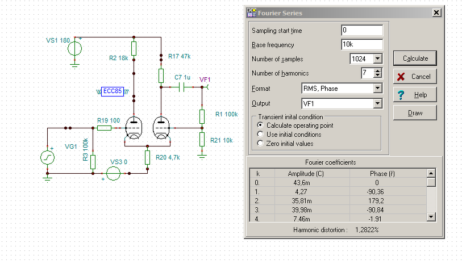Select the right triode tube symbol

[161, 128]
